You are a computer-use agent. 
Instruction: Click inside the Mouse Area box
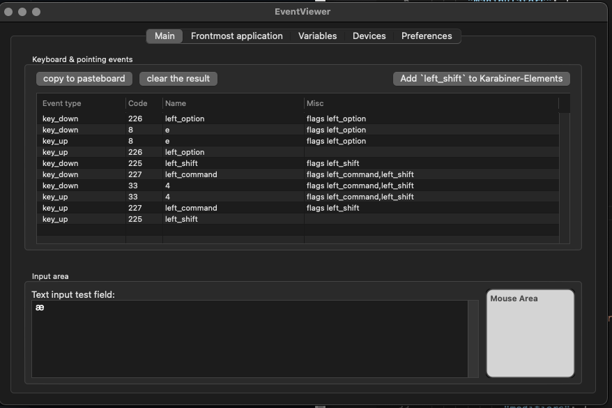tap(530, 333)
